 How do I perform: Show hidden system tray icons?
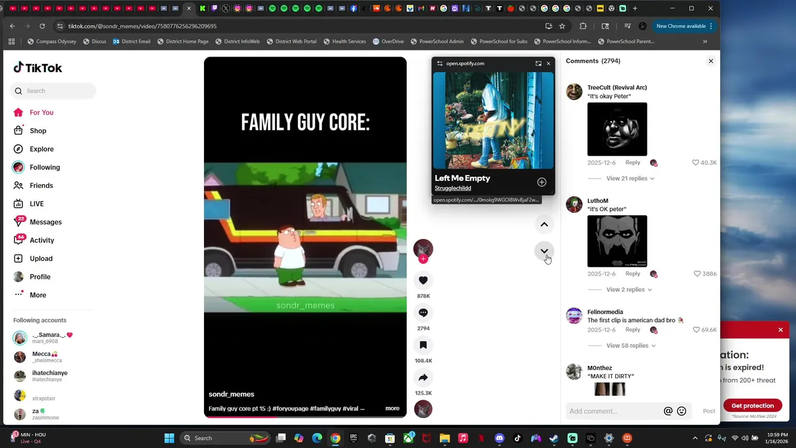(x=695, y=438)
